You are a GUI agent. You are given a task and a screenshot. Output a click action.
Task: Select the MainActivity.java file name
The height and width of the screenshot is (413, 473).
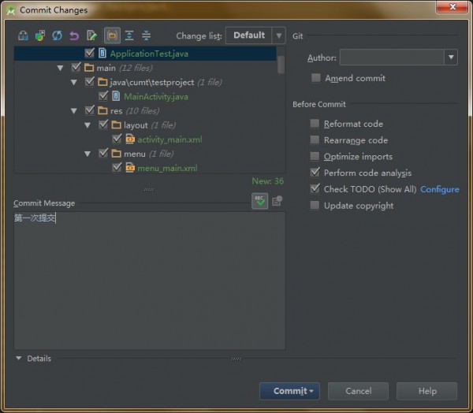pyautogui.click(x=156, y=96)
